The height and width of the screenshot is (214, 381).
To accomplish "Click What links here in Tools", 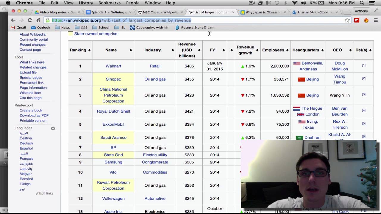I will click(x=32, y=62).
